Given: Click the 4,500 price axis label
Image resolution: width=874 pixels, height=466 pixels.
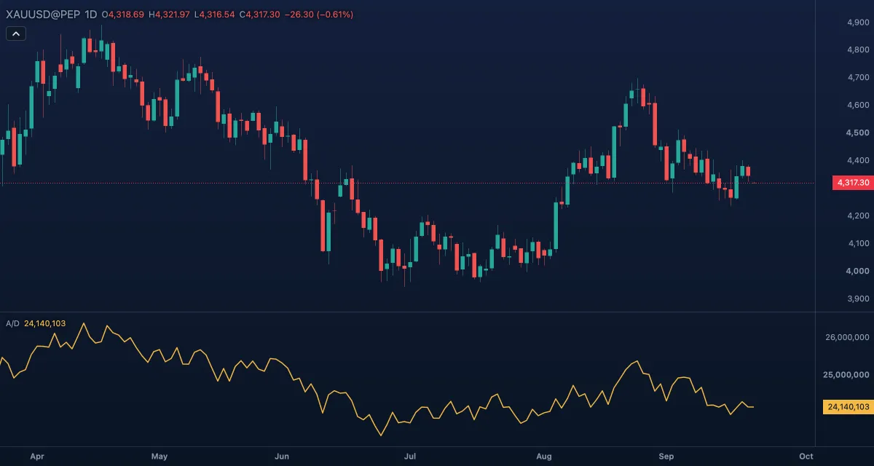Looking at the screenshot, I should tap(858, 133).
